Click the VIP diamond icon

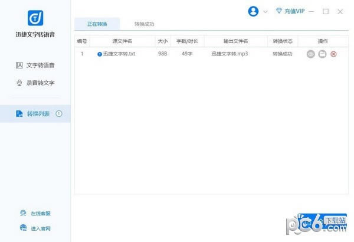click(279, 11)
